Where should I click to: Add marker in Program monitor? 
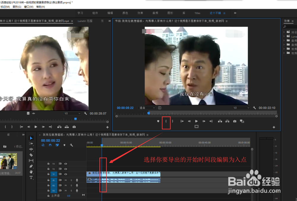point(158,121)
